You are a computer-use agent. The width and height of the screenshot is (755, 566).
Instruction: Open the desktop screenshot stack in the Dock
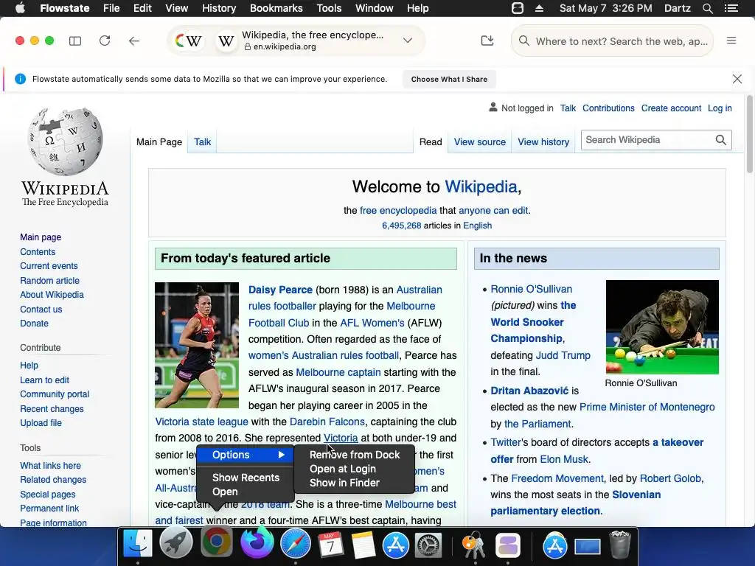point(587,546)
